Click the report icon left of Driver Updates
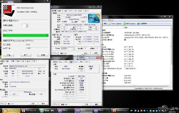This screenshot has width=179, height=113. 102,24
